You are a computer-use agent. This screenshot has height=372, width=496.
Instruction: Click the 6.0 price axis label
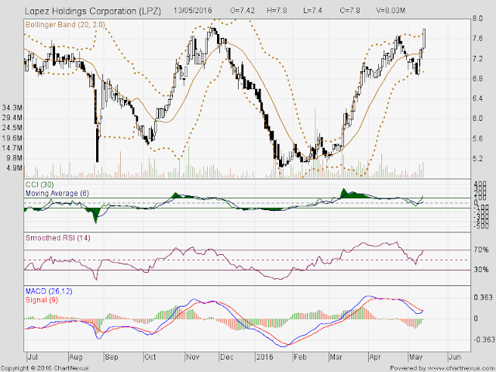click(x=477, y=119)
